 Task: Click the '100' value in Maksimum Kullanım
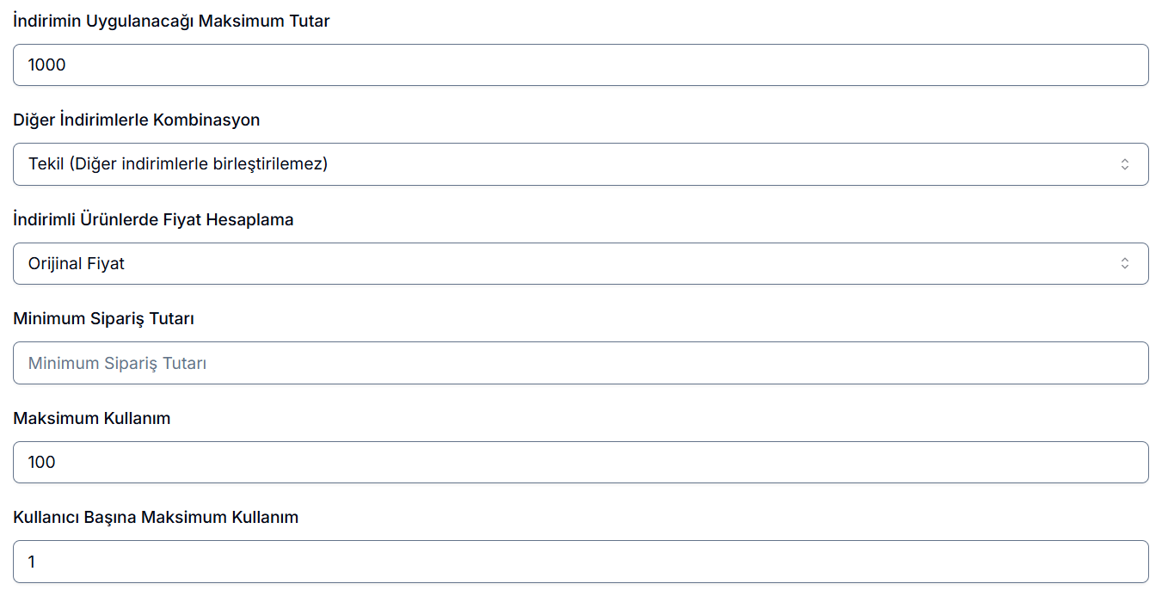click(x=42, y=463)
